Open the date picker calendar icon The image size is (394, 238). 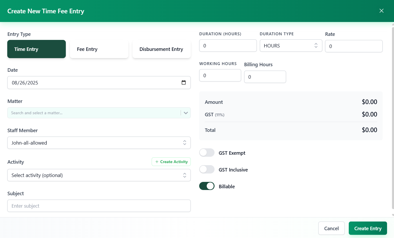(184, 83)
